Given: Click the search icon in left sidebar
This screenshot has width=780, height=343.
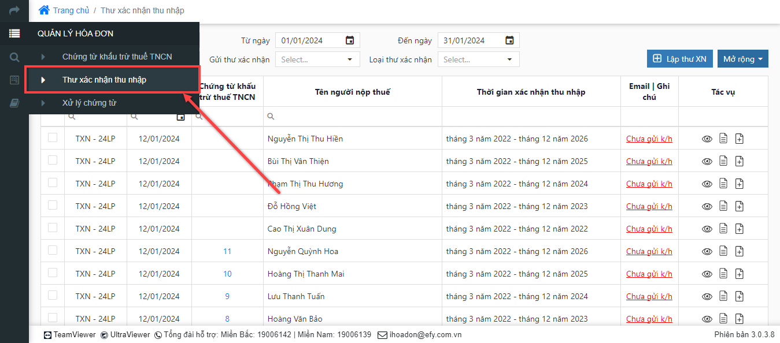Looking at the screenshot, I should pos(14,57).
